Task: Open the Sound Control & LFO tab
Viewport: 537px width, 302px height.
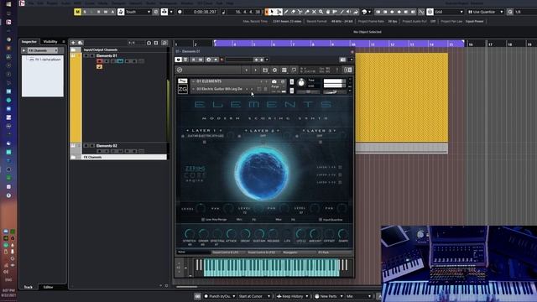Action: (x=225, y=253)
